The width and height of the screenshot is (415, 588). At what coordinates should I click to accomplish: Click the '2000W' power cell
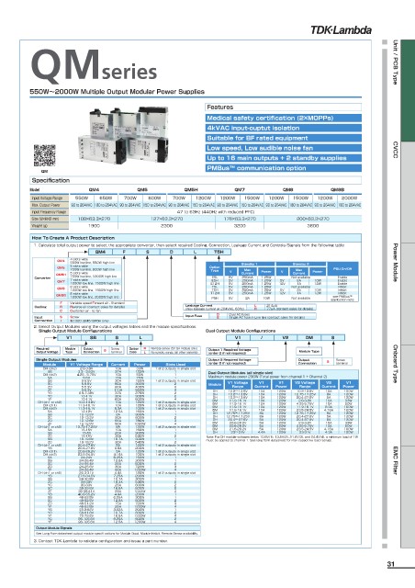(349, 198)
